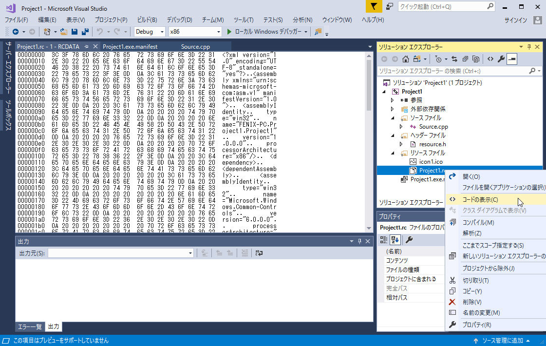The width and height of the screenshot is (546, 346).
Task: Click the green Start Debugging play icon
Action: [229, 32]
